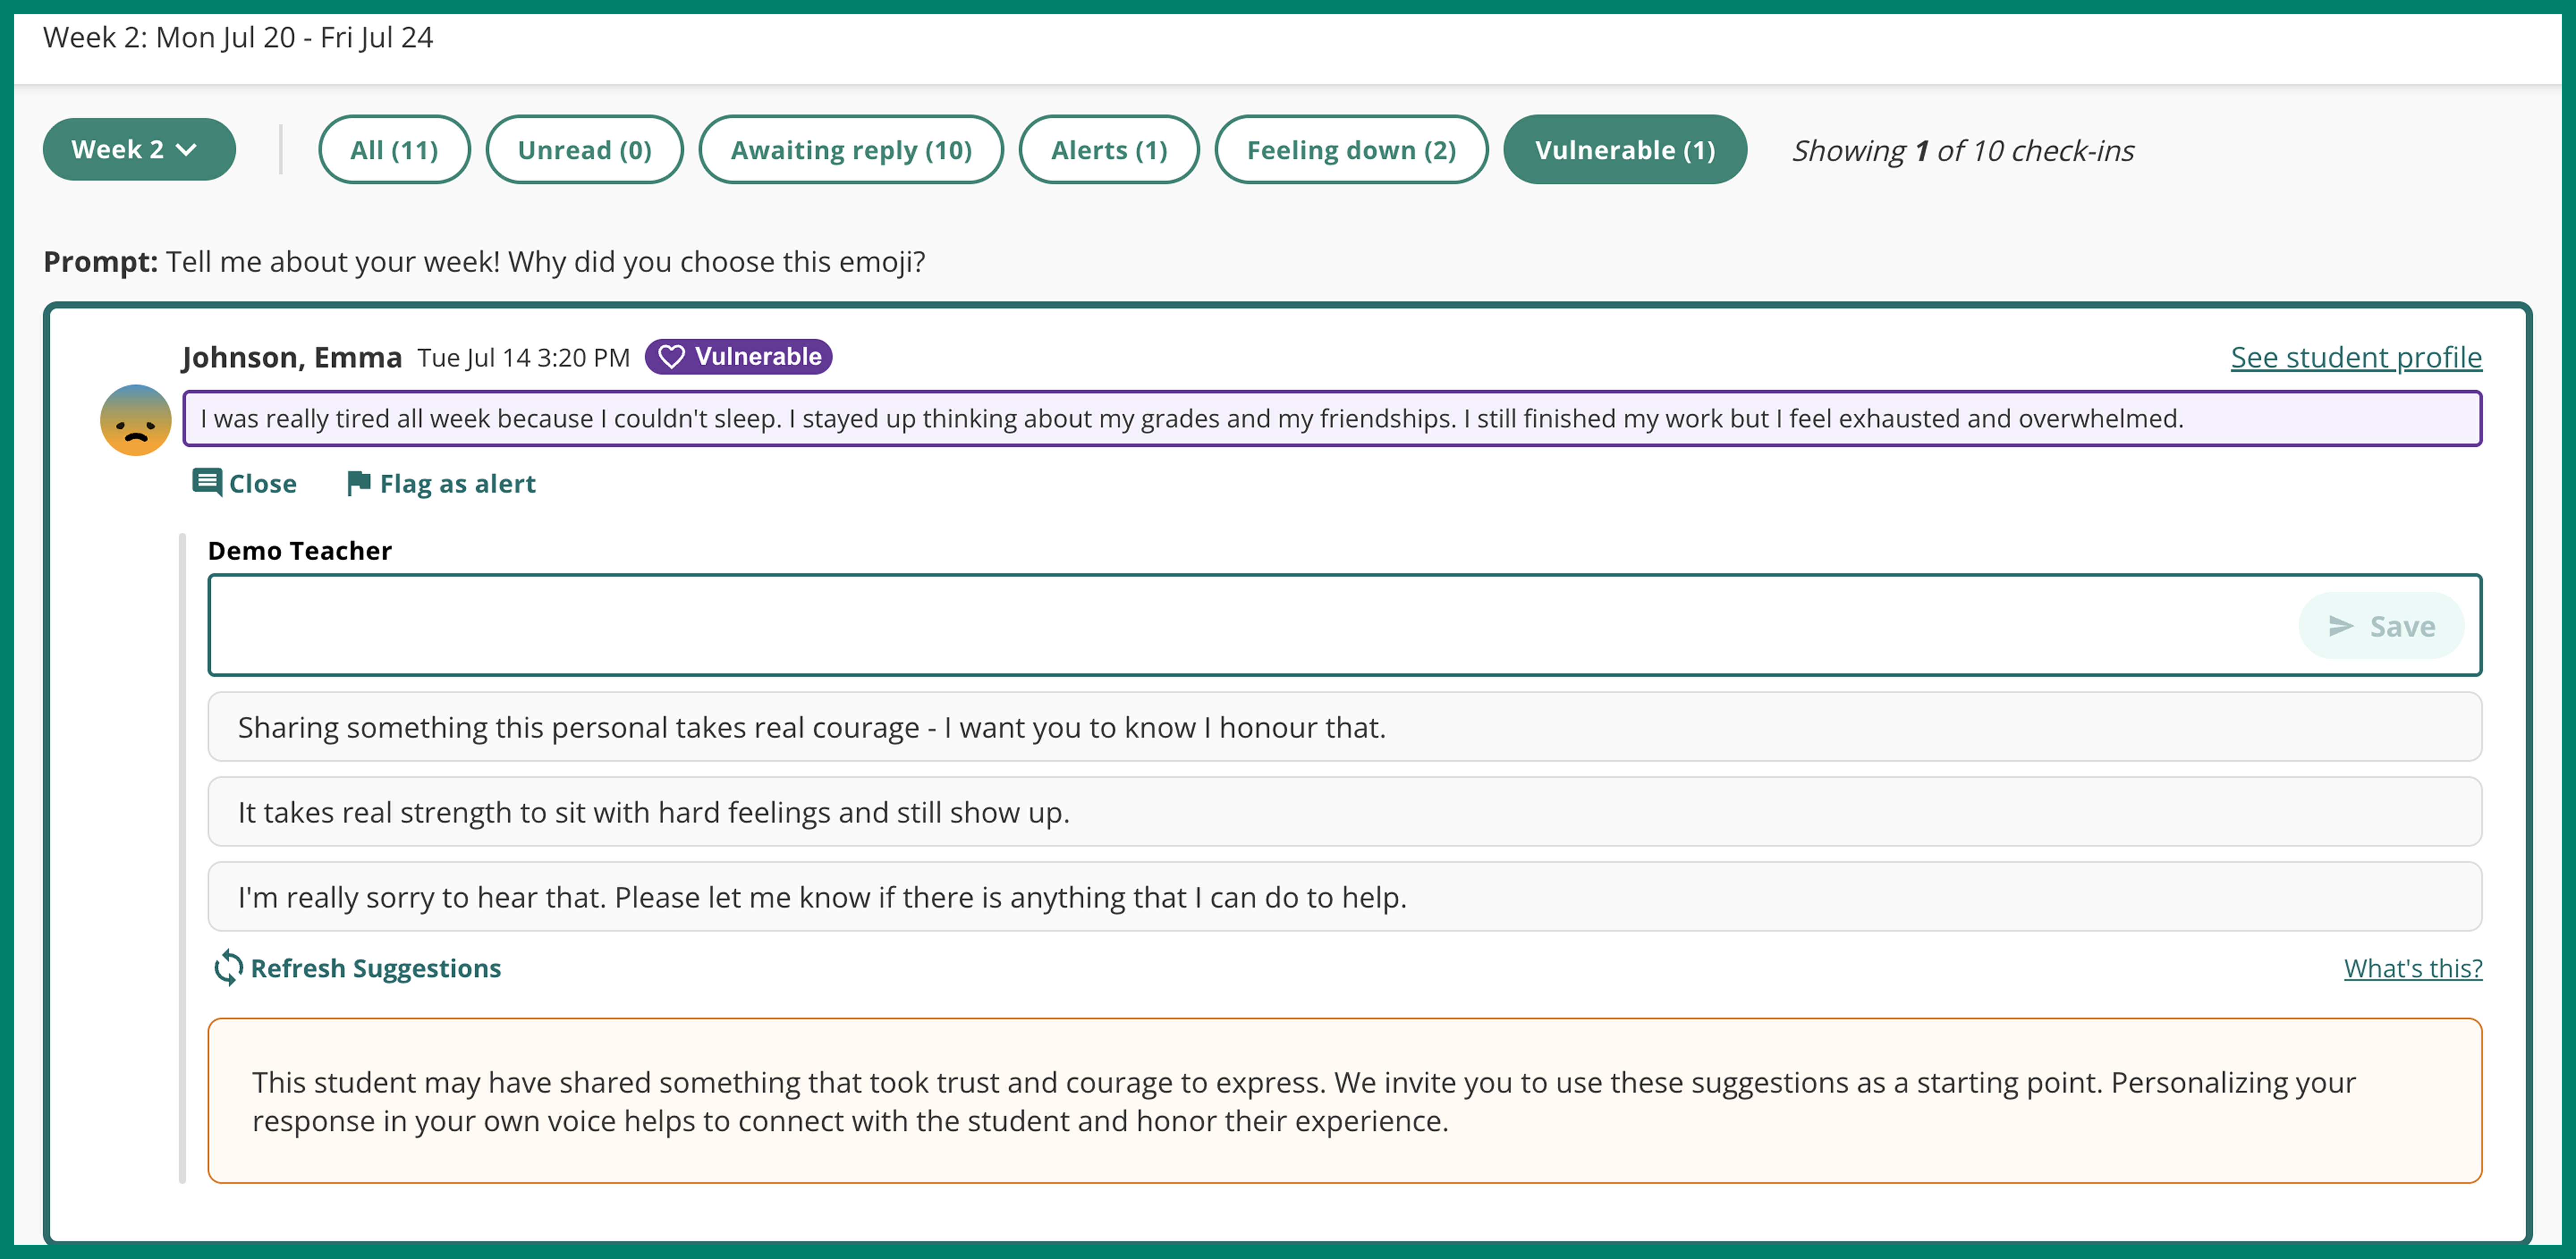Open the What's this? link
This screenshot has width=2576, height=1259.
click(x=2413, y=968)
